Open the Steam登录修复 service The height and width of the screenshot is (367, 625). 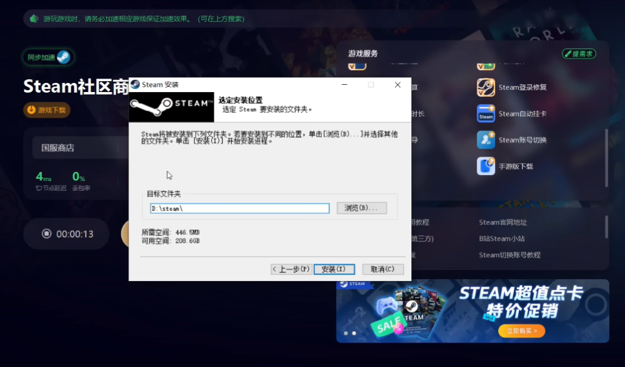pos(512,87)
